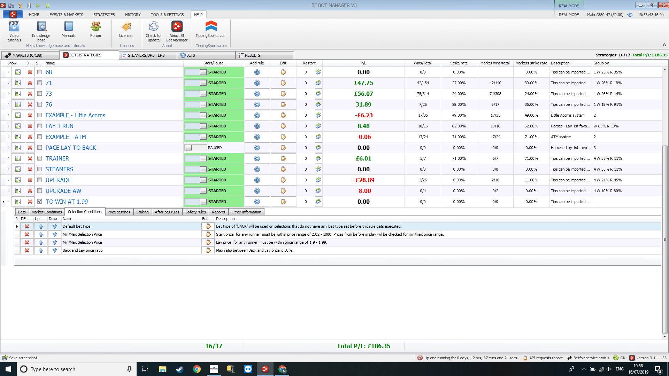
Task: Open Market Conditions sub-tab
Action: [x=47, y=212]
